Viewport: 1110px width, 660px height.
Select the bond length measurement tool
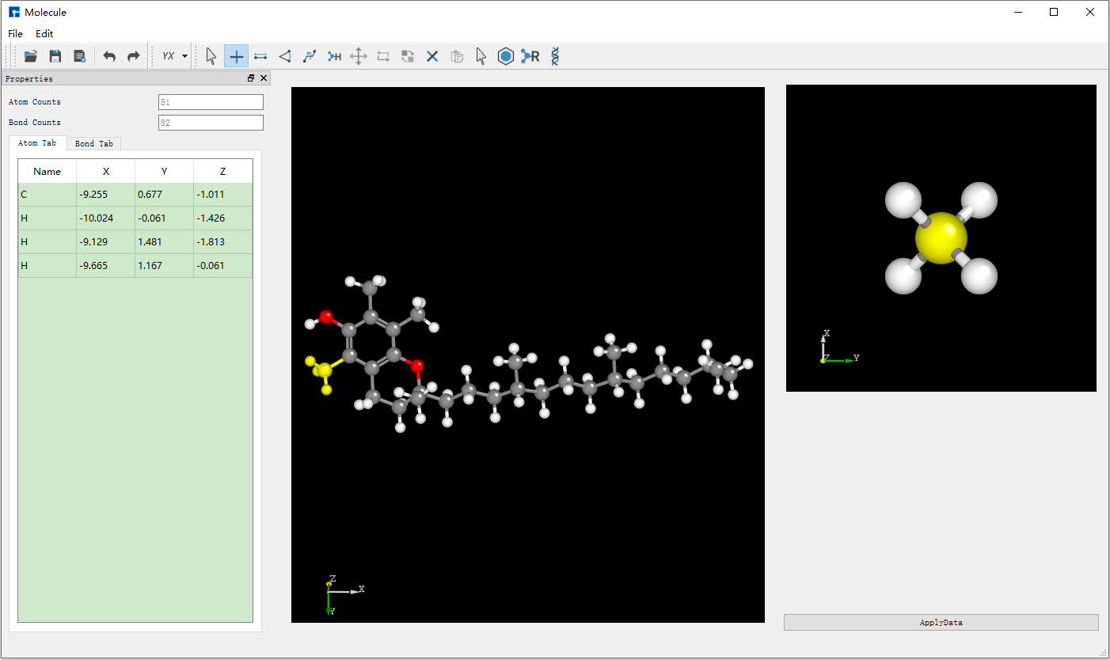(260, 56)
